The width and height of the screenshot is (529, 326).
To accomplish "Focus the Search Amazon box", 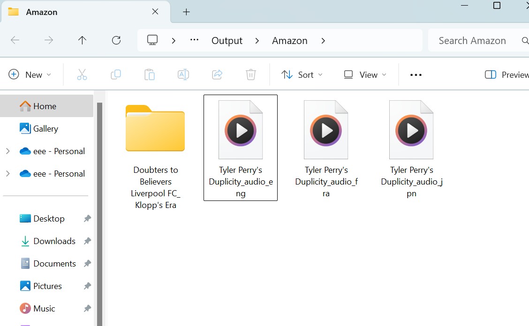I will click(x=478, y=40).
